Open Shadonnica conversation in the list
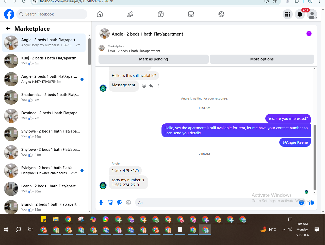Image resolution: width=325 pixels, height=245 pixels. pos(44,97)
